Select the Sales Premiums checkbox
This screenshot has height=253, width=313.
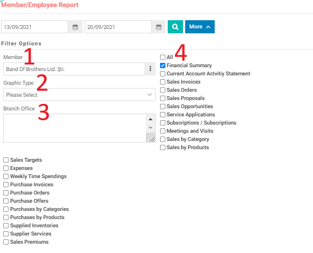click(x=6, y=242)
